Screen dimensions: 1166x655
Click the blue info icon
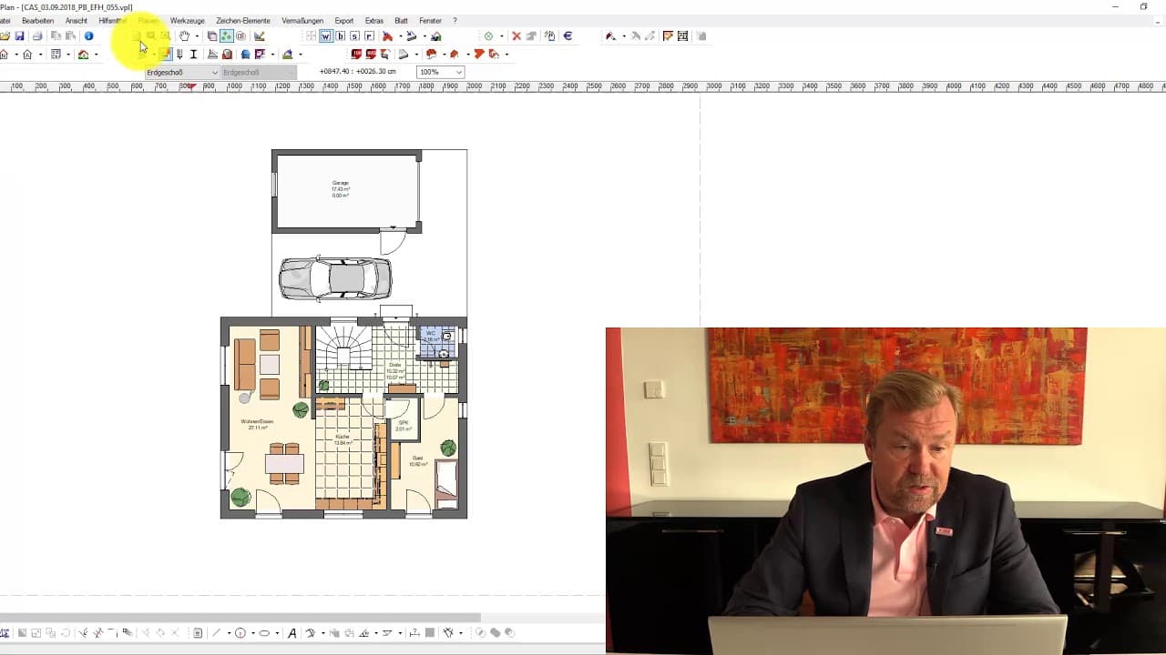coord(88,36)
